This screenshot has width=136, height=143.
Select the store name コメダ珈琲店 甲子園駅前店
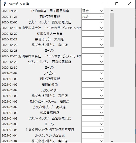(49, 11)
